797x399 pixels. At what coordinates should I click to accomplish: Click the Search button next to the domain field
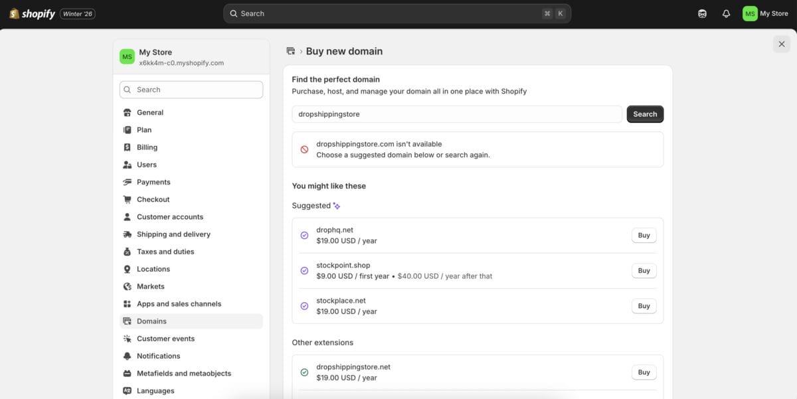tap(644, 114)
